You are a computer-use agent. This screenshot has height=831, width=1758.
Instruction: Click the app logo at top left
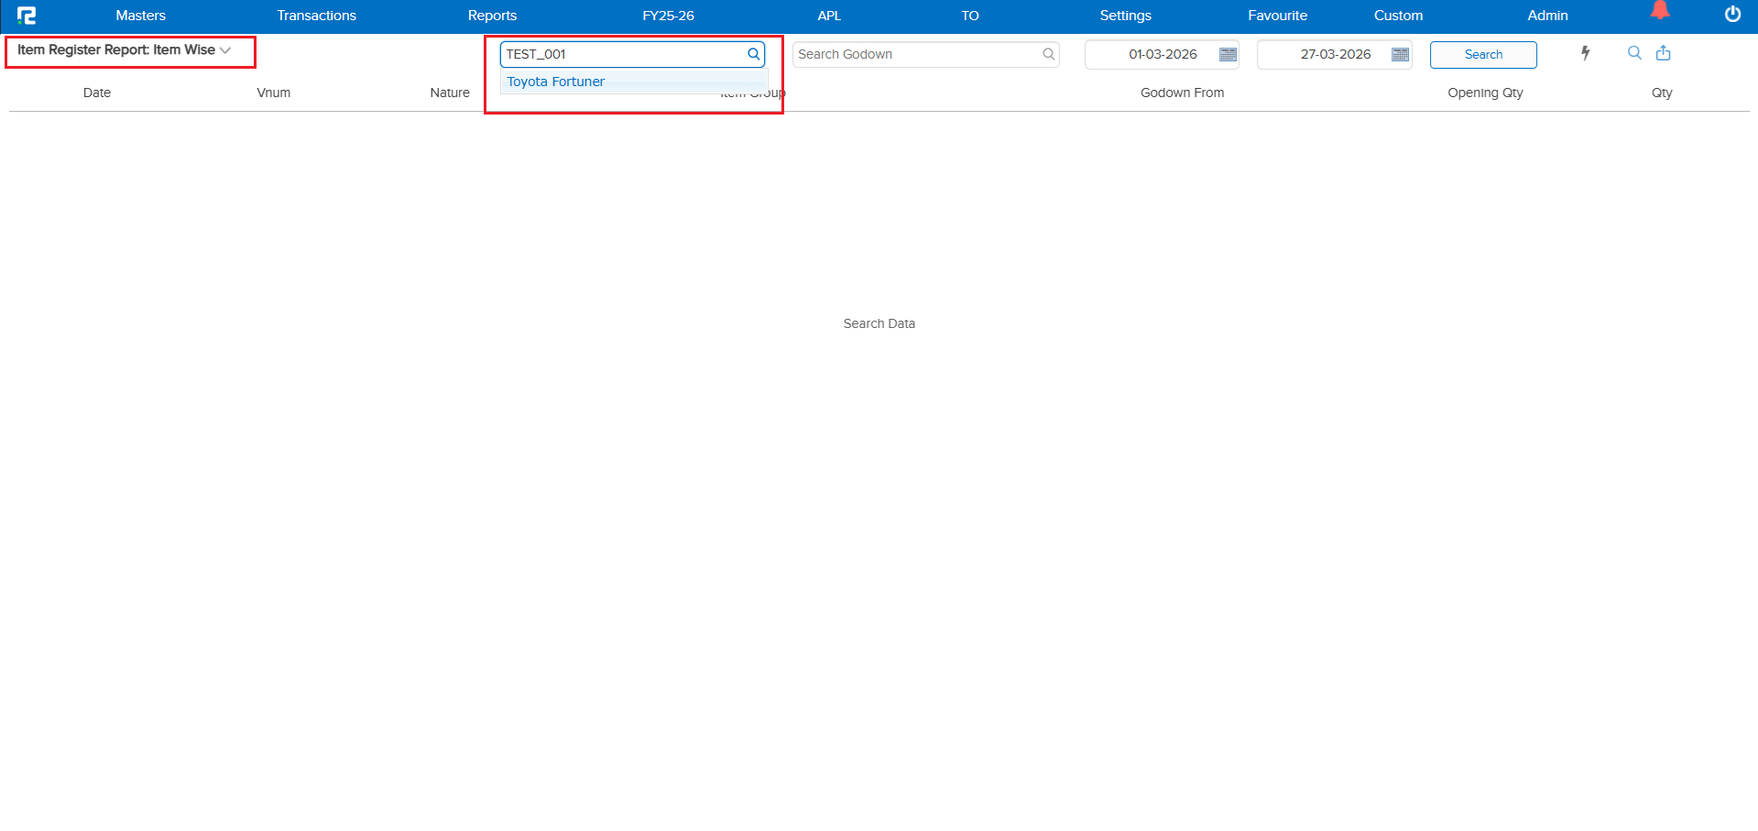tap(27, 15)
